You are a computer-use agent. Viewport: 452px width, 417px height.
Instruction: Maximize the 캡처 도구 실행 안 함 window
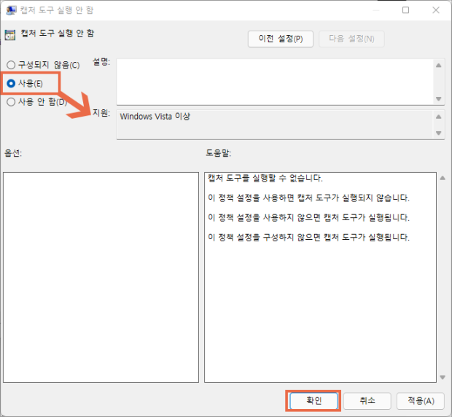pos(405,10)
